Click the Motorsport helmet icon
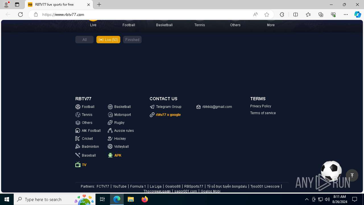 click(110, 115)
